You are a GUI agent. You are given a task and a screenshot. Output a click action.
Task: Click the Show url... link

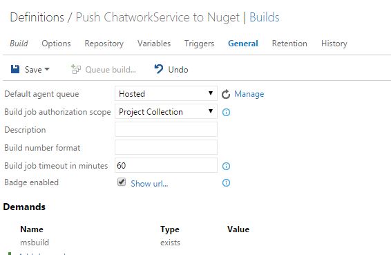pyautogui.click(x=149, y=184)
